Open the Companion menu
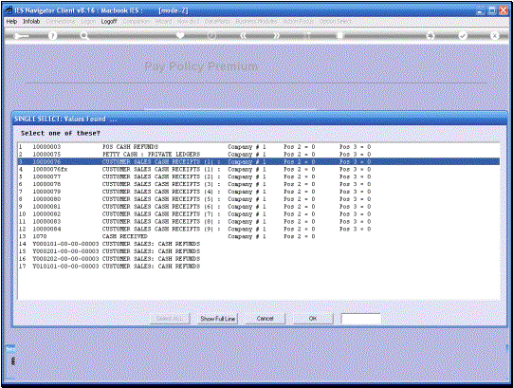This screenshot has width=513, height=388. (137, 21)
